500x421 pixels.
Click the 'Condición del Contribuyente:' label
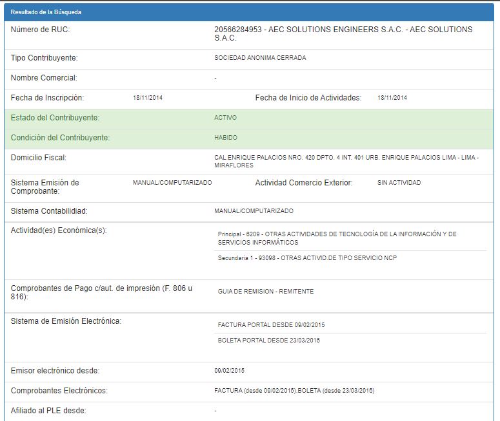[60, 138]
